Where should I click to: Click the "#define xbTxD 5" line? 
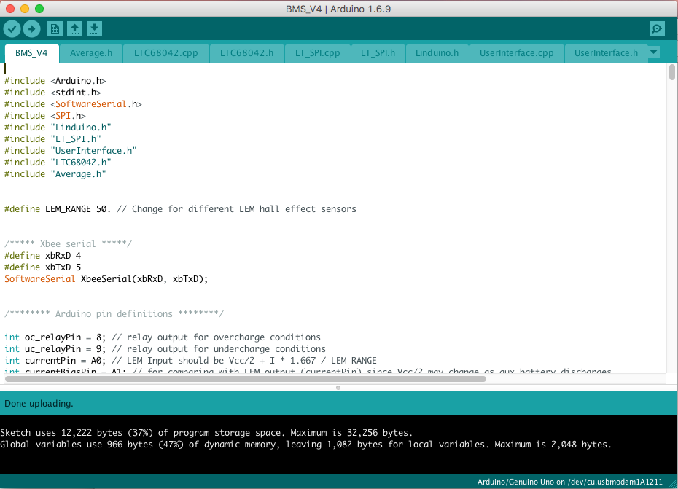coord(43,267)
